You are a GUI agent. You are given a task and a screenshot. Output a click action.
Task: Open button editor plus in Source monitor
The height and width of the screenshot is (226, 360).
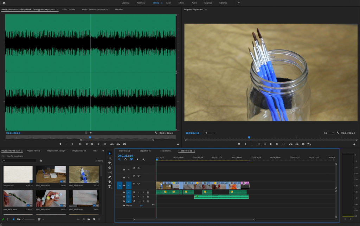coord(178,144)
